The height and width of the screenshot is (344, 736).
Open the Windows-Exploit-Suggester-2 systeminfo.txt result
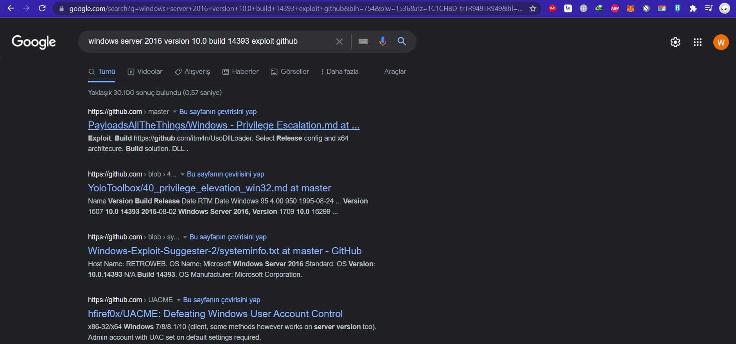point(224,251)
